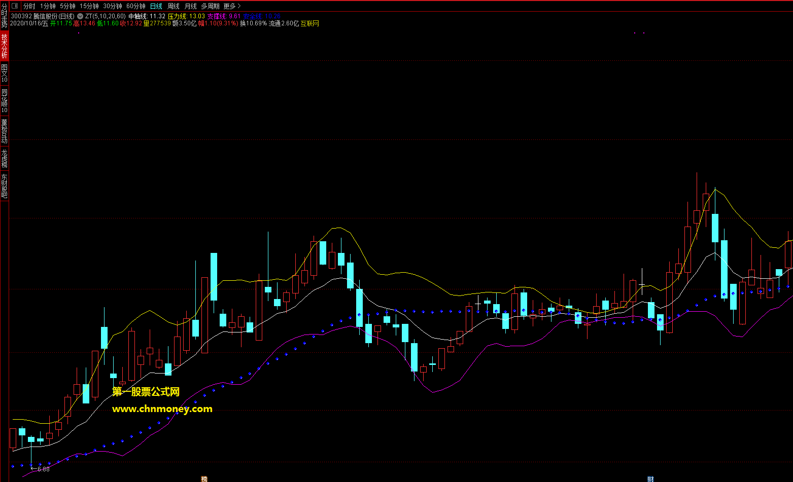793x482 pixels.
Task: Click the ZT(5,10,20,60) indicator label
Action: 105,16
